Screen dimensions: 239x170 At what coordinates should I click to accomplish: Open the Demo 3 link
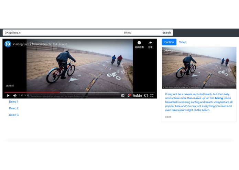click(x=14, y=115)
